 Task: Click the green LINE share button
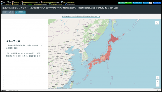pyautogui.click(x=129, y=3)
